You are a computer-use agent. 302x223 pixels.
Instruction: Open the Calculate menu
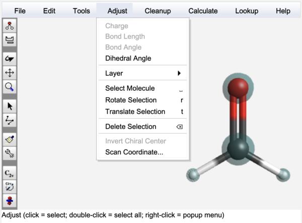(x=203, y=11)
